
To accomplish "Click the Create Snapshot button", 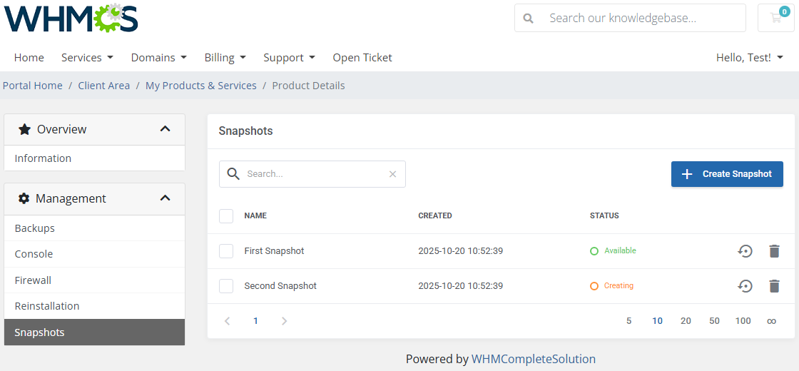I will pos(727,174).
